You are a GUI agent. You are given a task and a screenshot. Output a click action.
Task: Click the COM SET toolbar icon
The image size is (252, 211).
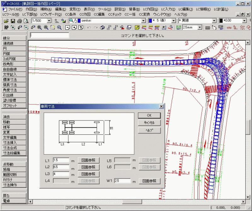pos(221,27)
